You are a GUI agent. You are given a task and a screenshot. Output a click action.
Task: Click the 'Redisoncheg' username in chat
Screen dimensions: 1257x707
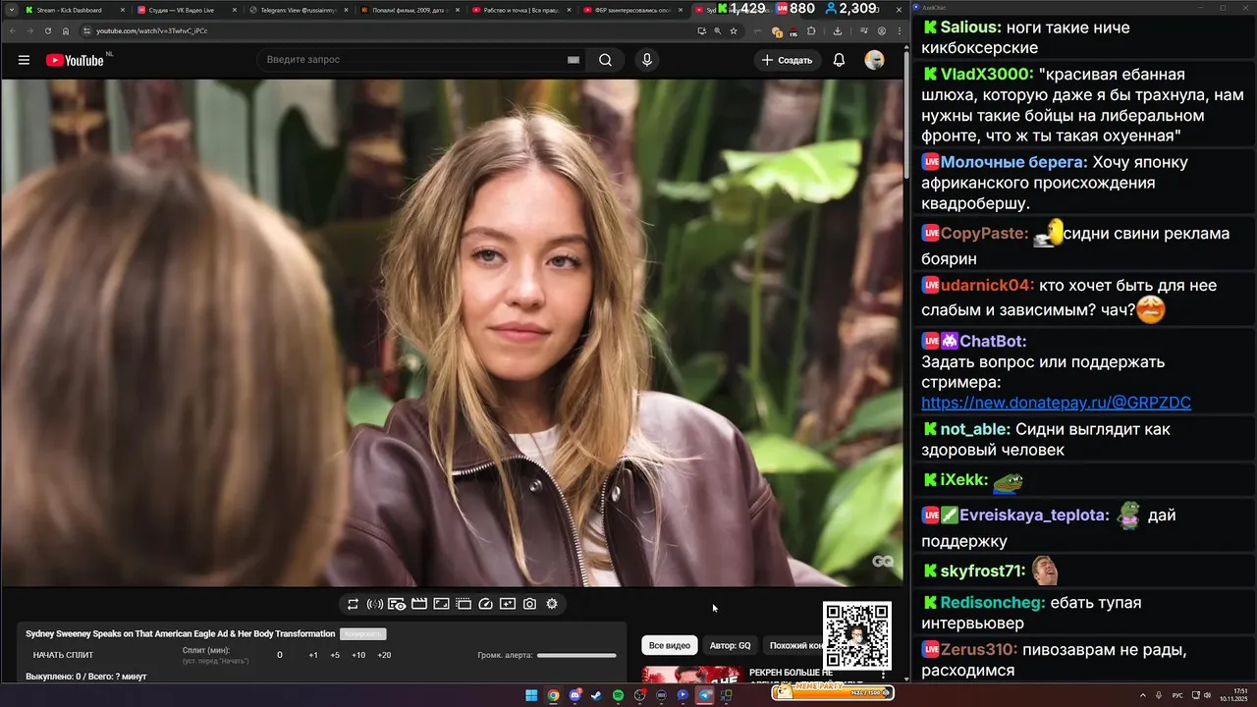point(992,603)
